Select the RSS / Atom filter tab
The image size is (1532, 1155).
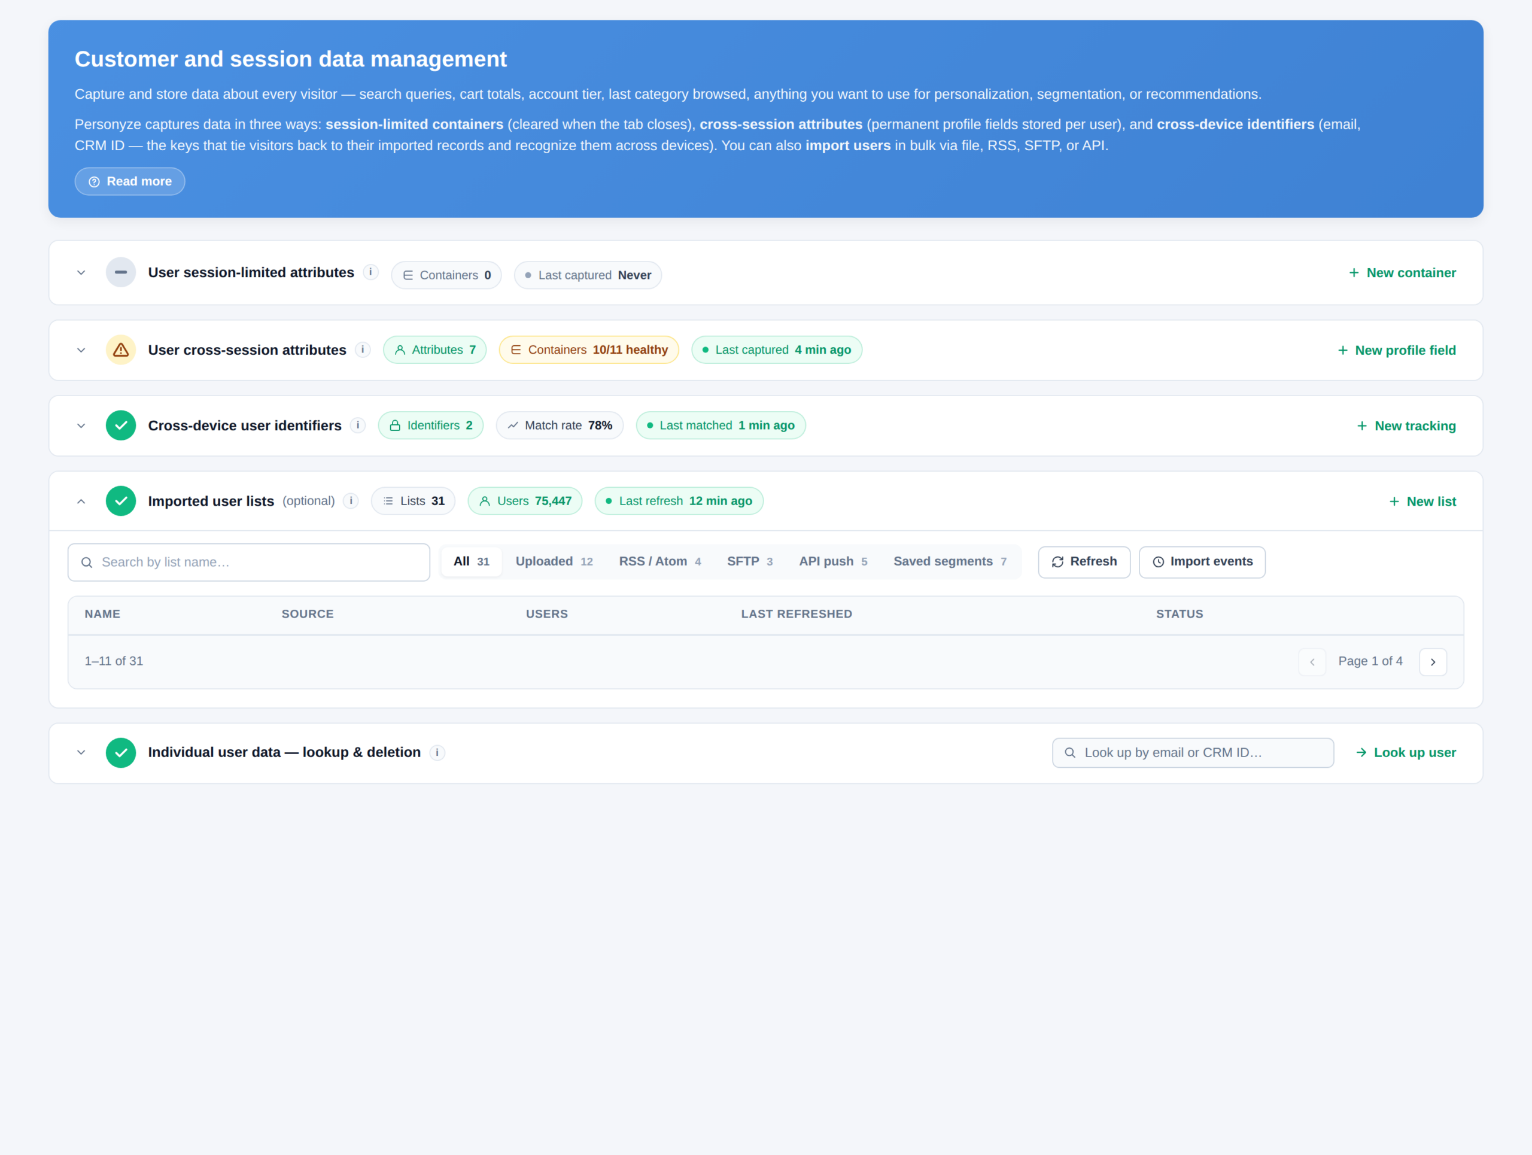point(660,561)
